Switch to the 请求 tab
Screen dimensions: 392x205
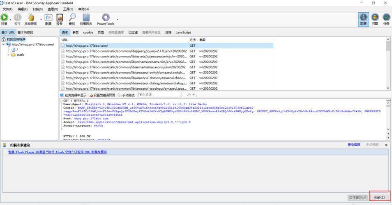pos(65,32)
